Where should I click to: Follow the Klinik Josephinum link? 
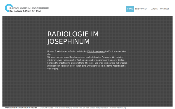[x=96, y=51]
